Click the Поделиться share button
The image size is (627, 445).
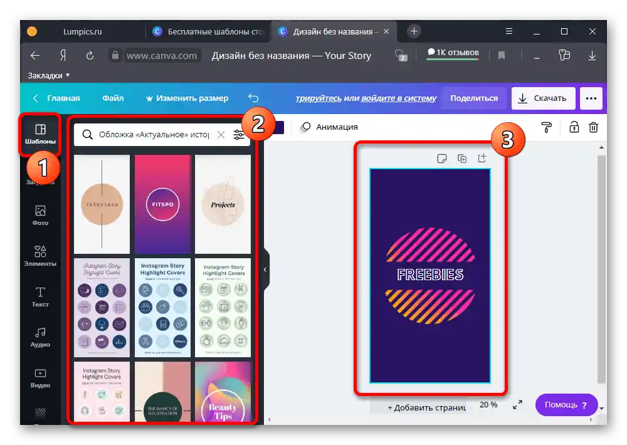point(474,98)
